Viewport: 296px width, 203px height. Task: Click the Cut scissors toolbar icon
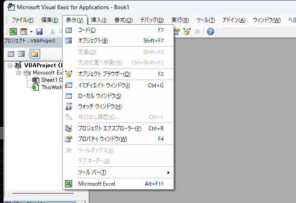pyautogui.click(x=52, y=32)
